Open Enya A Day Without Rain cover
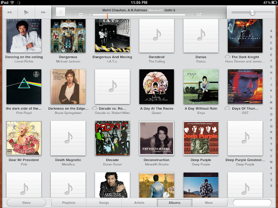 [x=201, y=87]
